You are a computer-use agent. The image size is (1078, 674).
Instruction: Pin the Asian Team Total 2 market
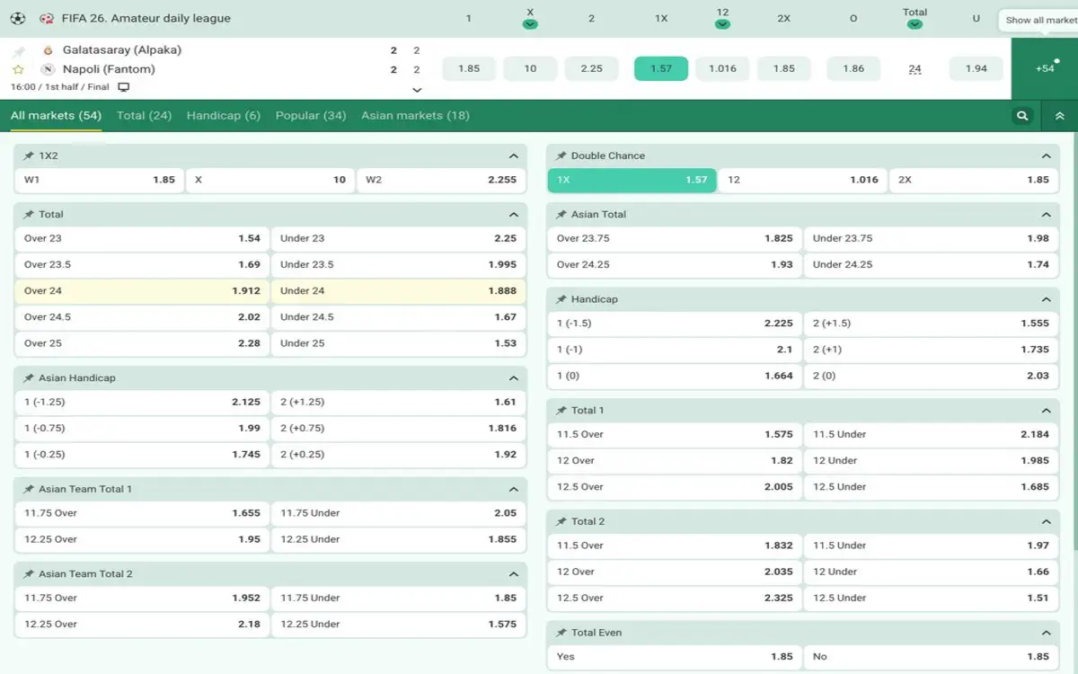29,573
